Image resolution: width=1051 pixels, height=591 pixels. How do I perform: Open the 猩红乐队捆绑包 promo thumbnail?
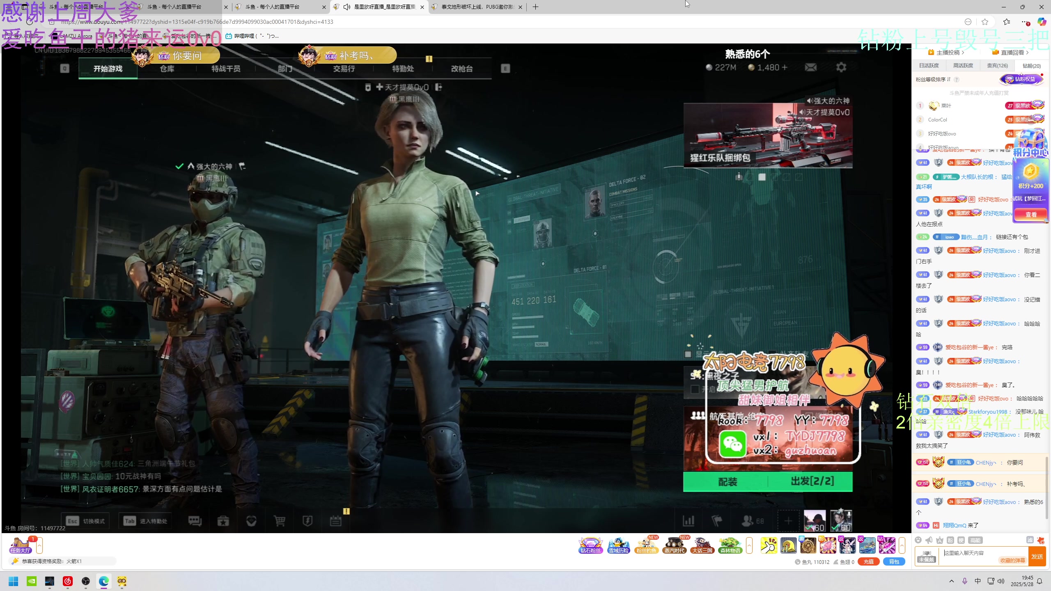click(x=768, y=135)
